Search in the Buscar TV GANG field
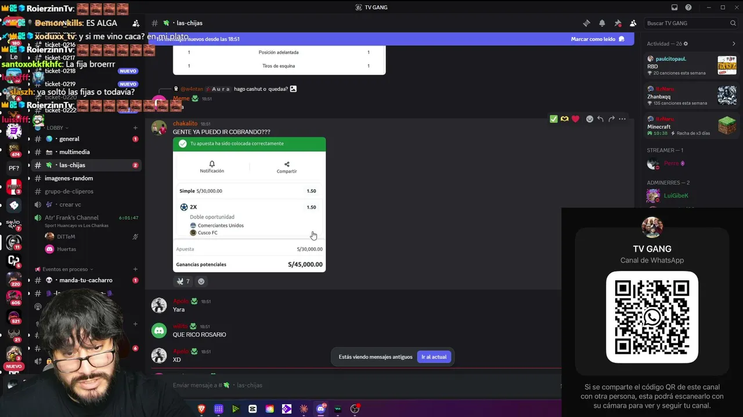This screenshot has width=743, height=417. click(x=691, y=23)
